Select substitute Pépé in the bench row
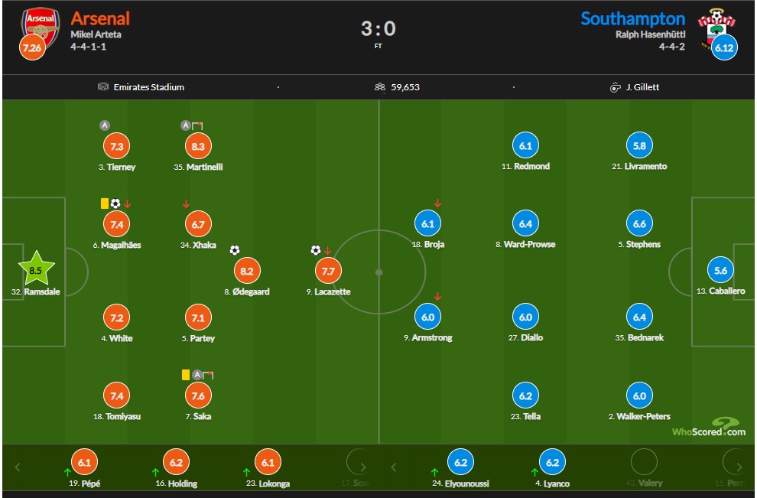This screenshot has width=757, height=498. coord(84,467)
